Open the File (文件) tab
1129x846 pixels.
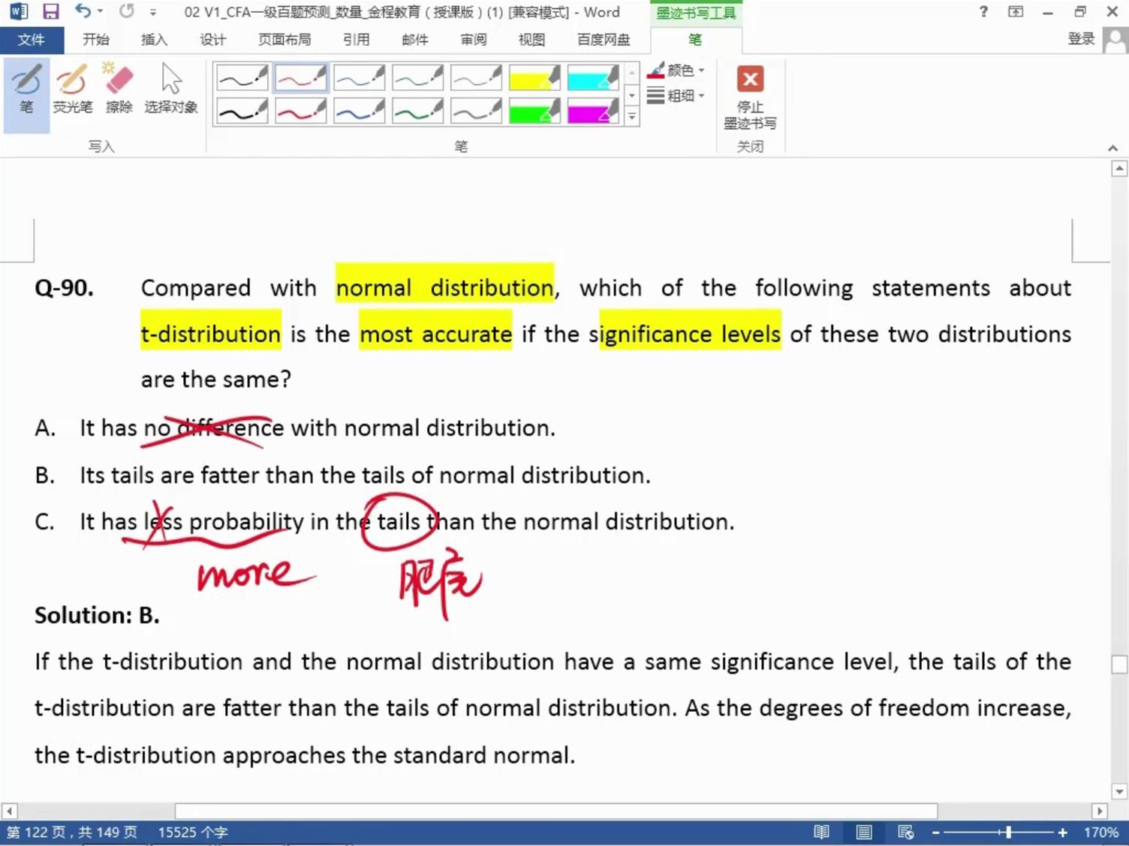pyautogui.click(x=32, y=40)
